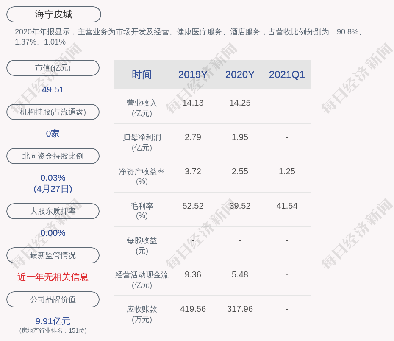The image size is (394, 341).
Task: Select the 市值(亿元) label pill
Action: point(53,68)
